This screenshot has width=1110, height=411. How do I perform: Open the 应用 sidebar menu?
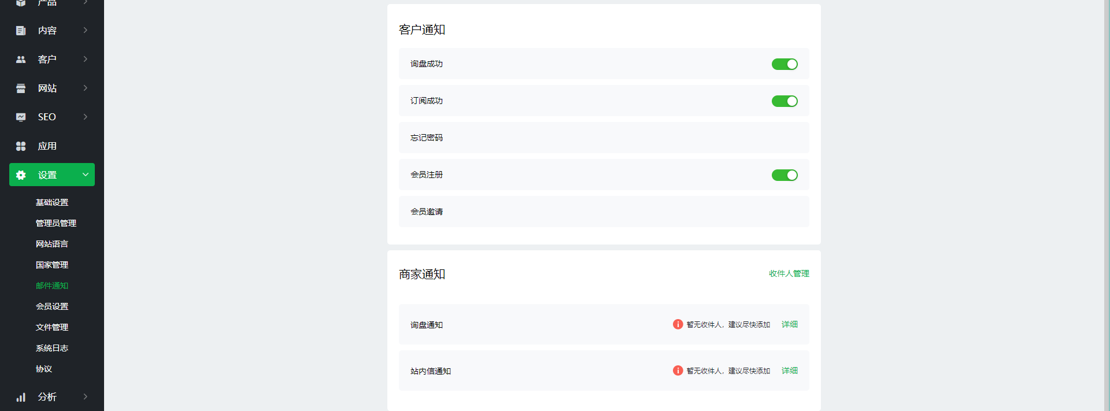pos(52,146)
